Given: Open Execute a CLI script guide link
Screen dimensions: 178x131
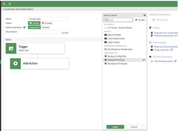Looking at the screenshot, I should pyautogui.click(x=166, y=33).
